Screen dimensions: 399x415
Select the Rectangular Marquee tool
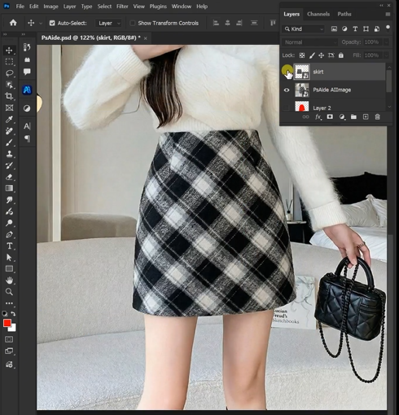coord(9,62)
